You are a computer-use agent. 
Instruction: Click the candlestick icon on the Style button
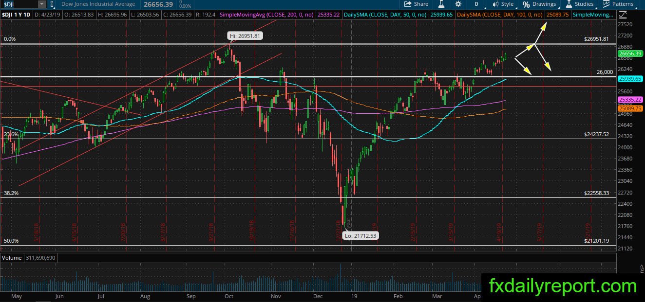[496, 4]
